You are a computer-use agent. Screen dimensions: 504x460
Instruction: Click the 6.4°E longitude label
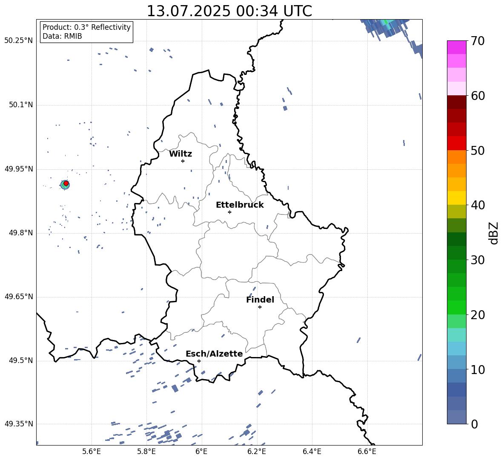pyautogui.click(x=312, y=451)
